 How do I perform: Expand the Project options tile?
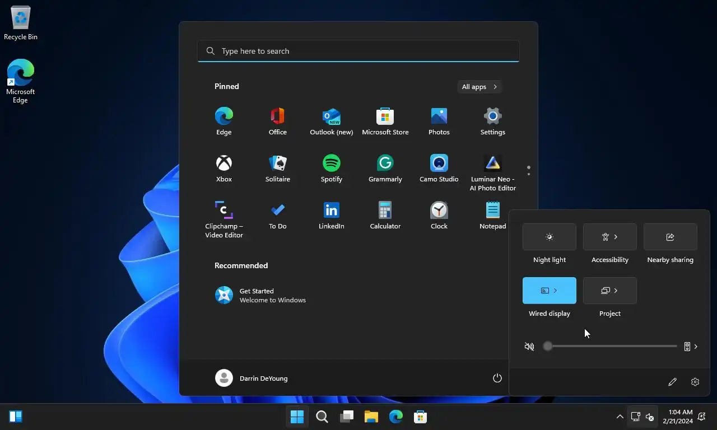click(609, 291)
